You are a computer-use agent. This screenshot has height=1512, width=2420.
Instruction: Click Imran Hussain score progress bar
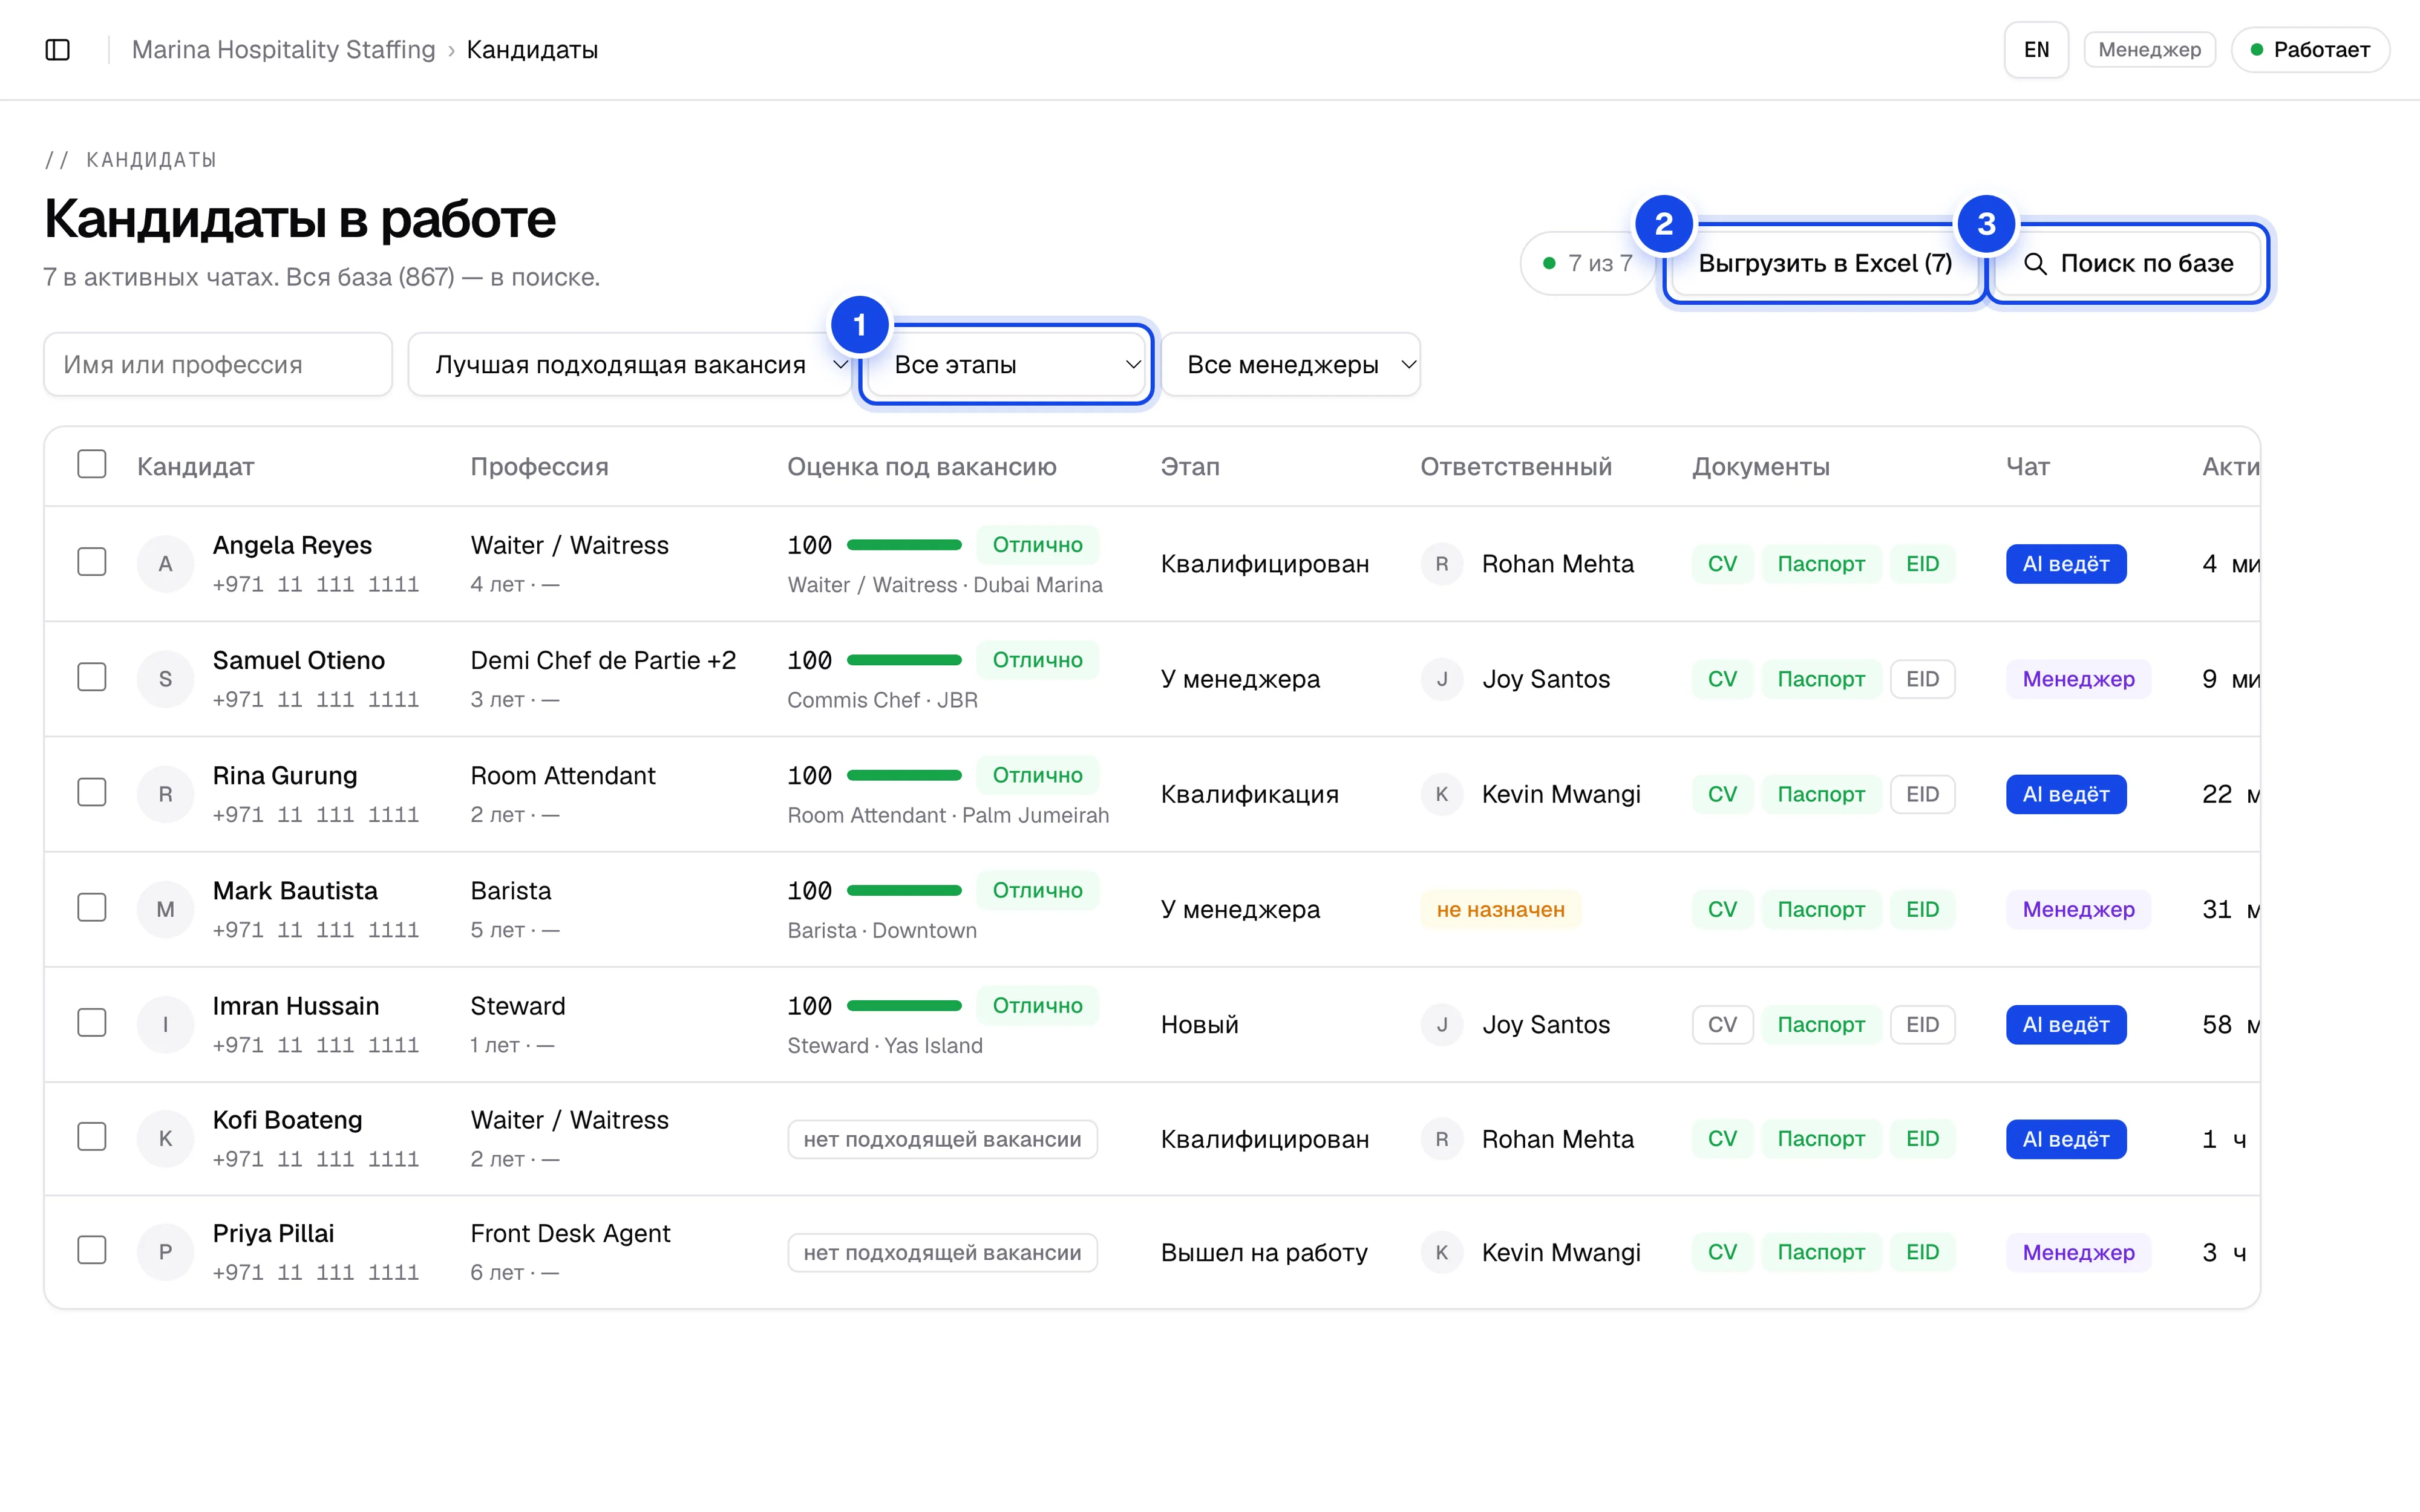pyautogui.click(x=904, y=1005)
